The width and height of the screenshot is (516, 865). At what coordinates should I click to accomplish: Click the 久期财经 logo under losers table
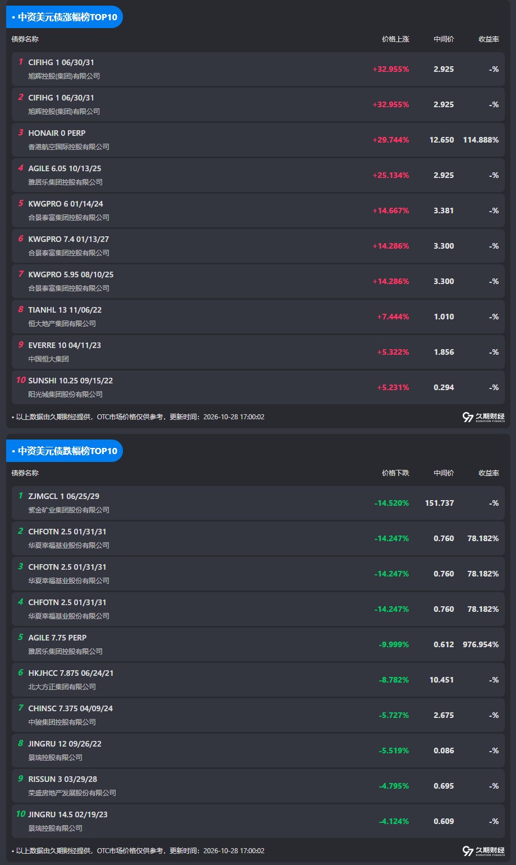coord(483,851)
